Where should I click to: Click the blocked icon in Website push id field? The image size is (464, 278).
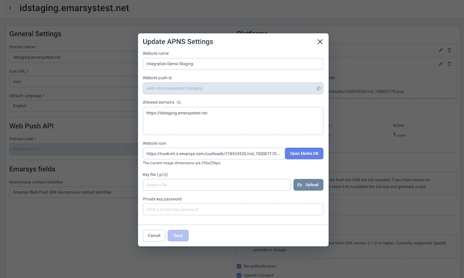(x=319, y=89)
